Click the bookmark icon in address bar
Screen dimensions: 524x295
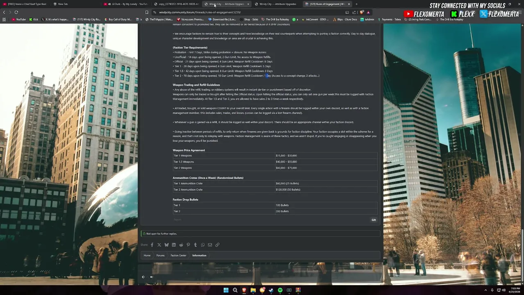click(147, 12)
